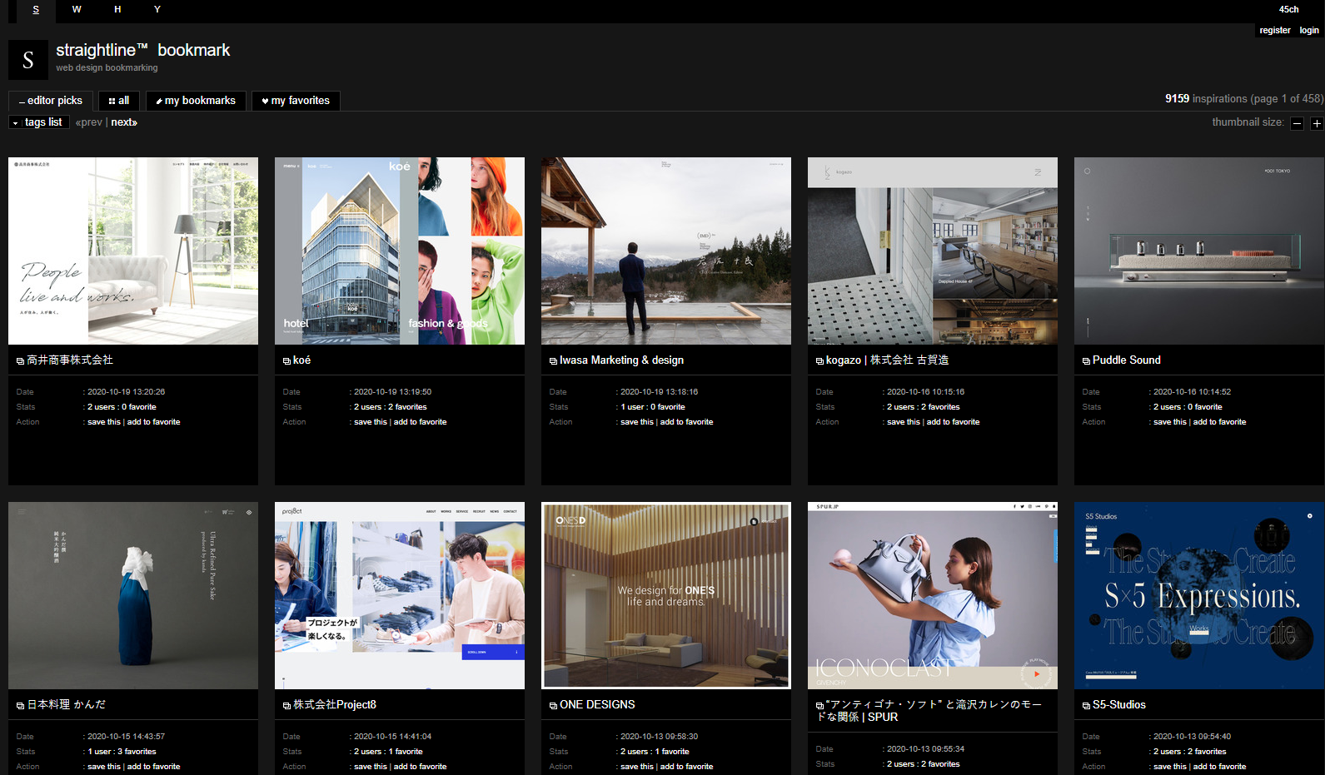Decrease thumbnail size with minus button
This screenshot has height=775, width=1325.
point(1297,123)
